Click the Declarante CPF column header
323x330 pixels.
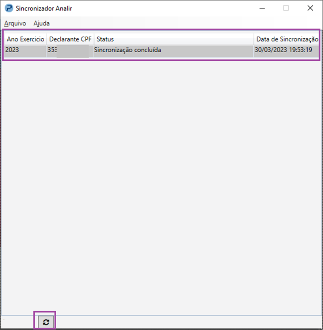click(70, 39)
